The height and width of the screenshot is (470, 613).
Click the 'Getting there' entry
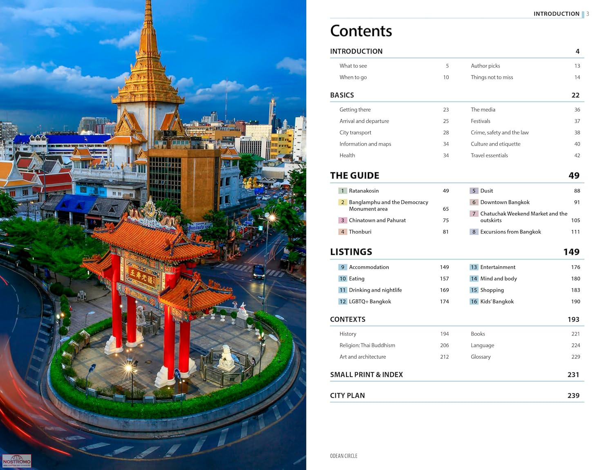pos(355,109)
